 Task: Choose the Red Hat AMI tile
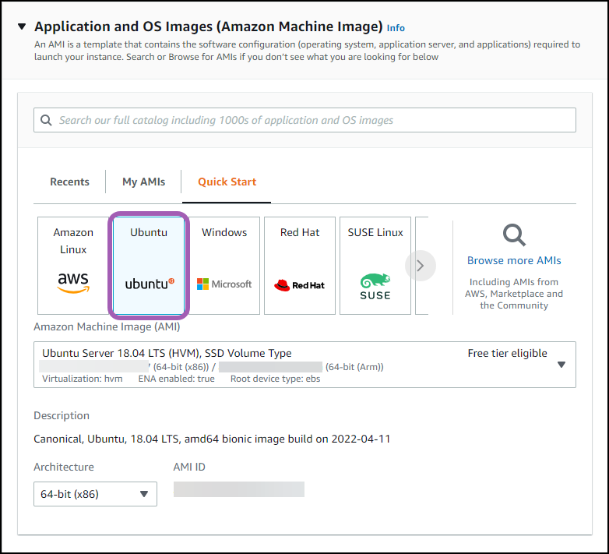pos(300,266)
